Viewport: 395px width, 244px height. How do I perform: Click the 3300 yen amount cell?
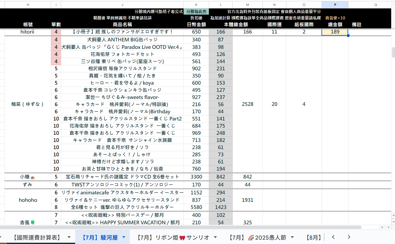click(196, 177)
